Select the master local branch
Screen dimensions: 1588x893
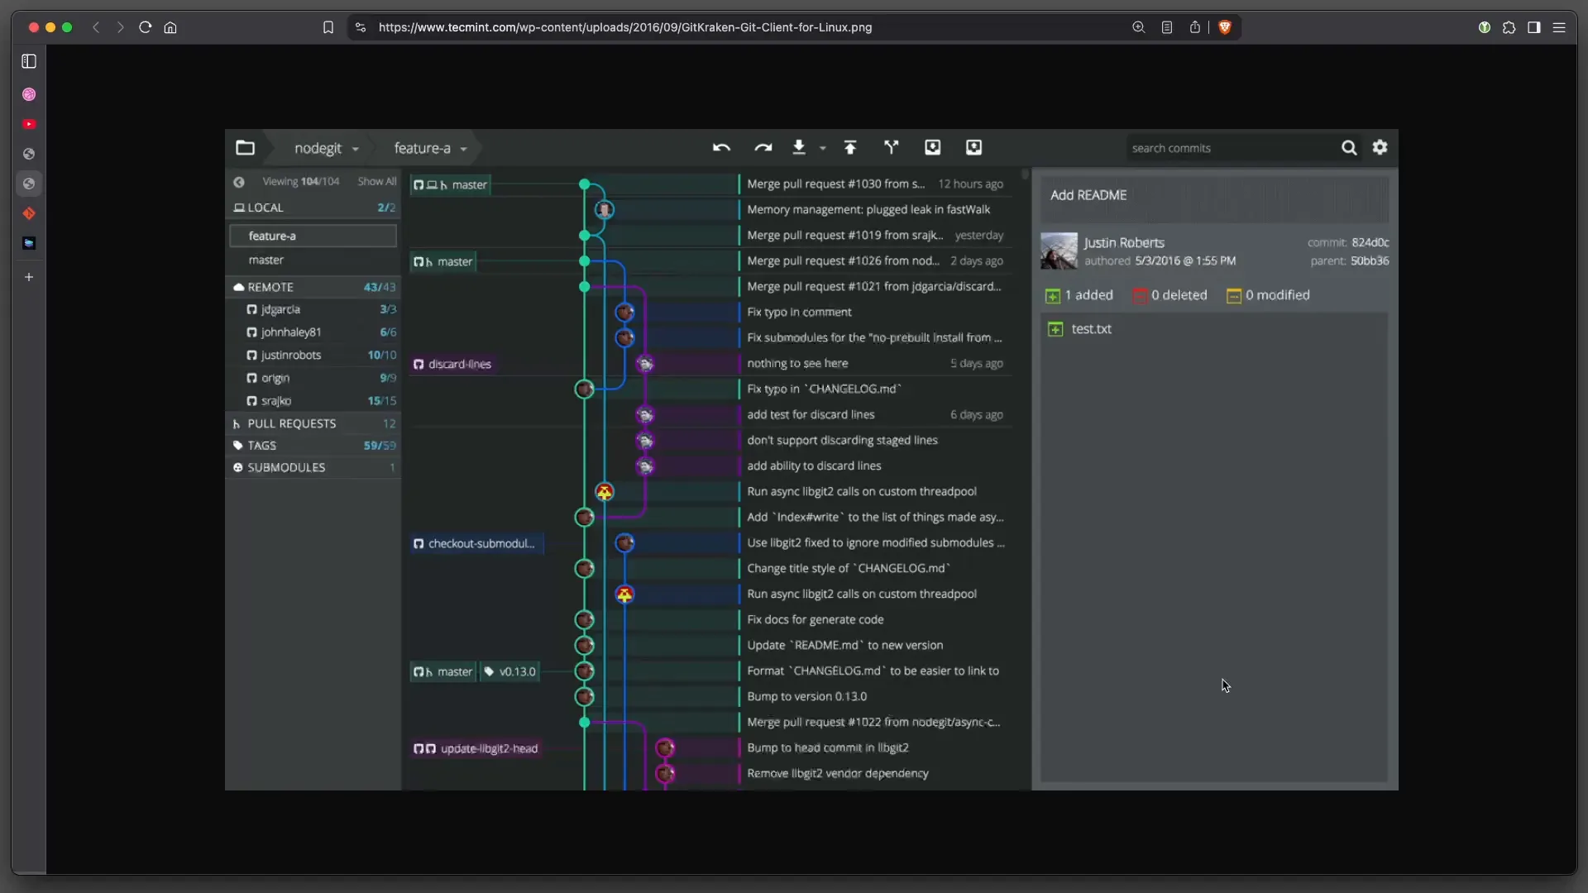pyautogui.click(x=265, y=260)
